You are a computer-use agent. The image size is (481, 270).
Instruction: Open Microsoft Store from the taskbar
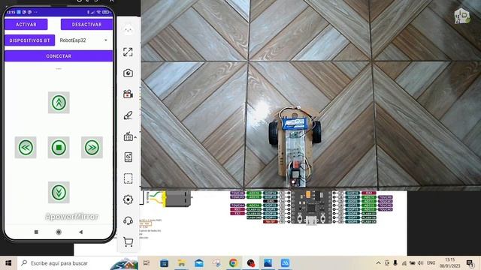pos(164,263)
